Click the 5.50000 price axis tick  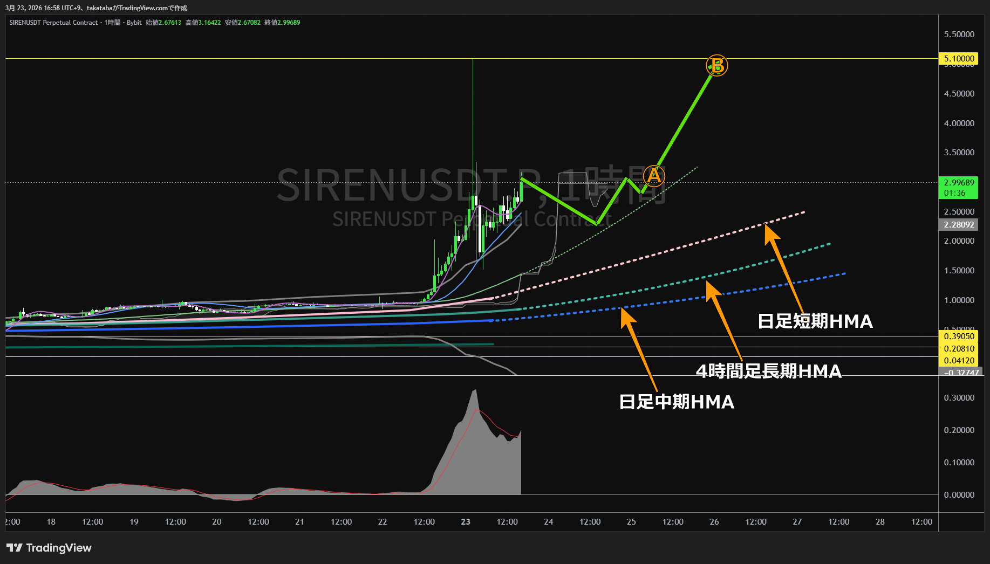tap(959, 35)
